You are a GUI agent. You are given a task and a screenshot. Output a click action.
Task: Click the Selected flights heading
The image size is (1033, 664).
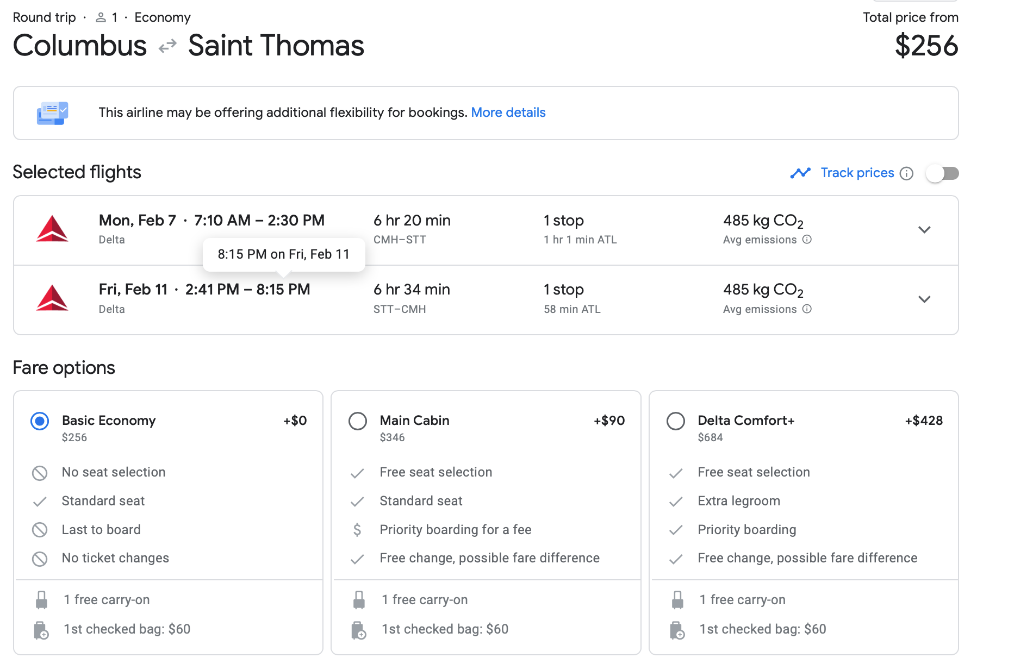coord(77,172)
